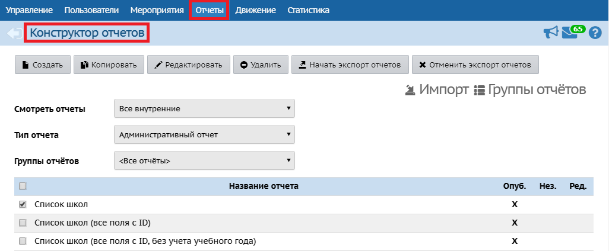Expand the Тип отчета dropdown
The image size is (609, 251).
[x=204, y=134]
